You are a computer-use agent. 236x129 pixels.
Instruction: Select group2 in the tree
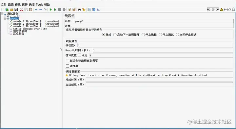14,19
